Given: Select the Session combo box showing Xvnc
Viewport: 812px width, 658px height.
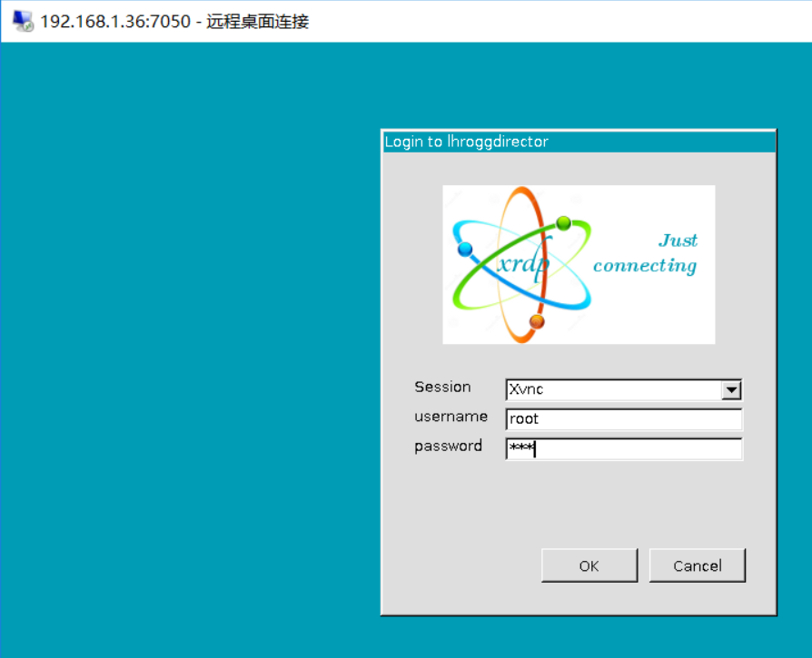Looking at the screenshot, I should click(x=623, y=389).
